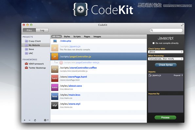Click the Crazy Client folder icon
The image size is (195, 130).
[26, 41]
